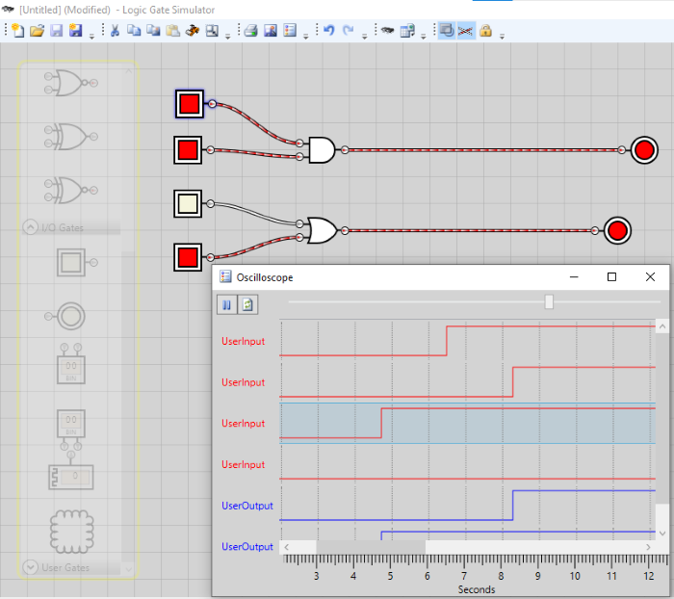Open the undo toolbar overflow arrow

(x=365, y=36)
